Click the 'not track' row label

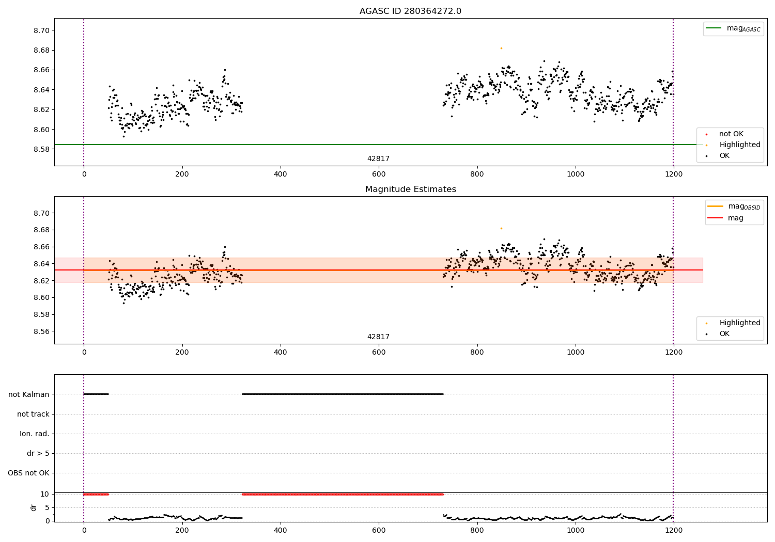click(x=33, y=414)
